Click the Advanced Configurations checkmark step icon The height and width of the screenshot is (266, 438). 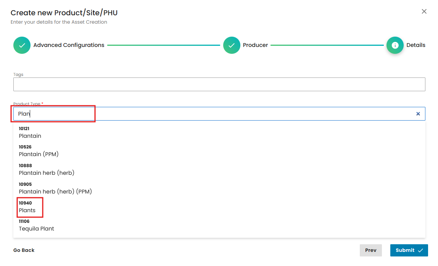point(22,45)
